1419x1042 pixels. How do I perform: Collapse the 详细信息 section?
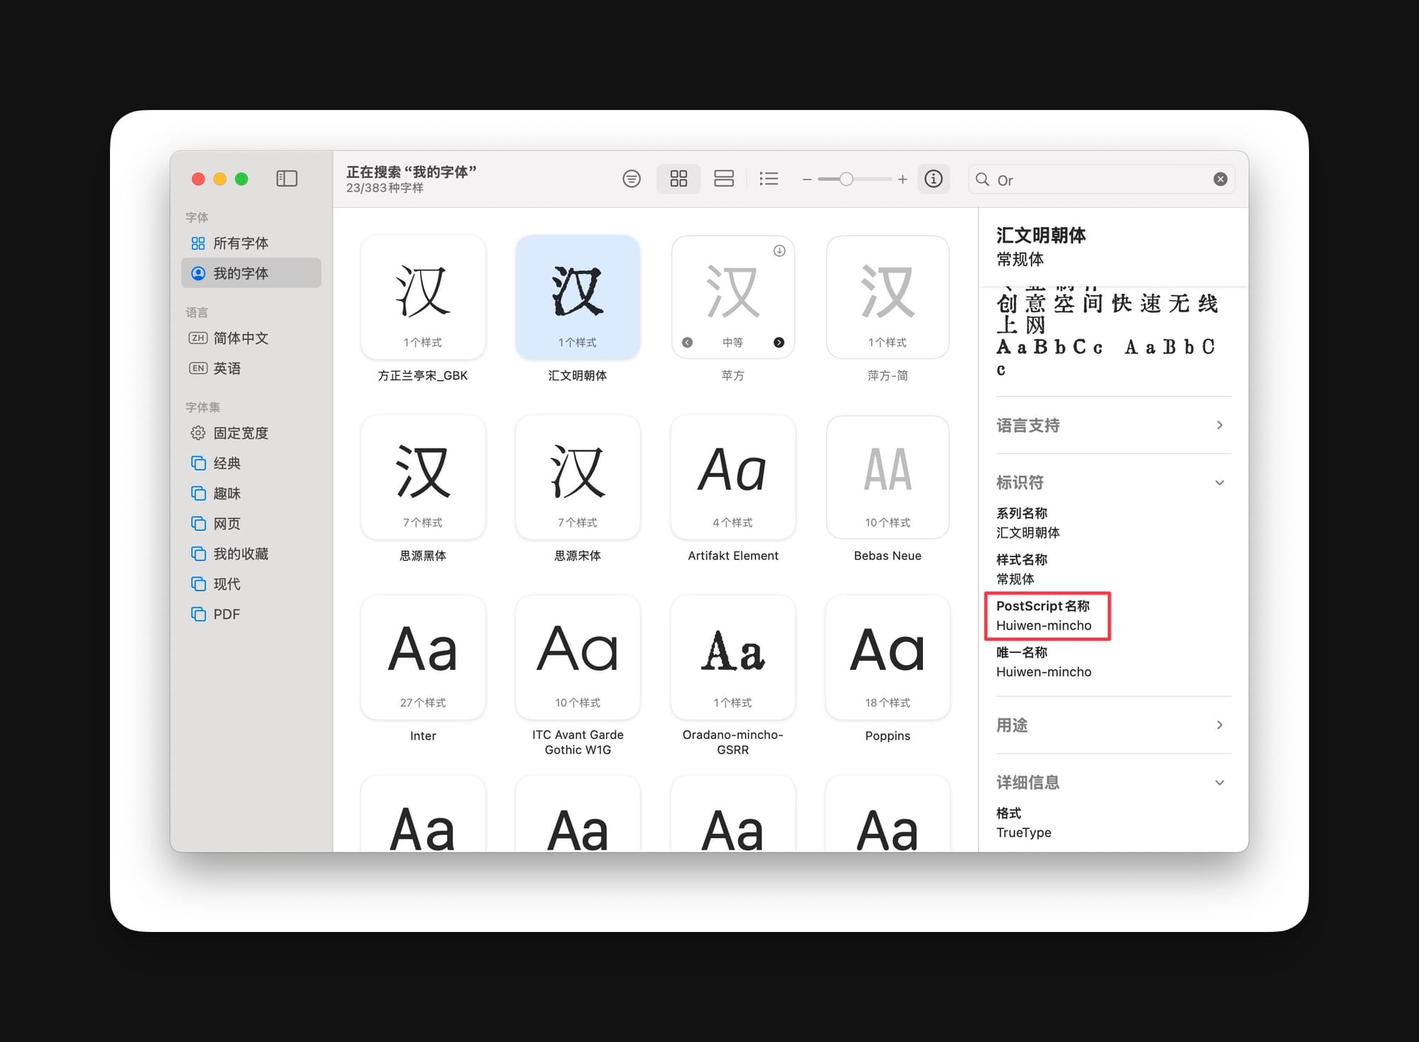pyautogui.click(x=1219, y=782)
